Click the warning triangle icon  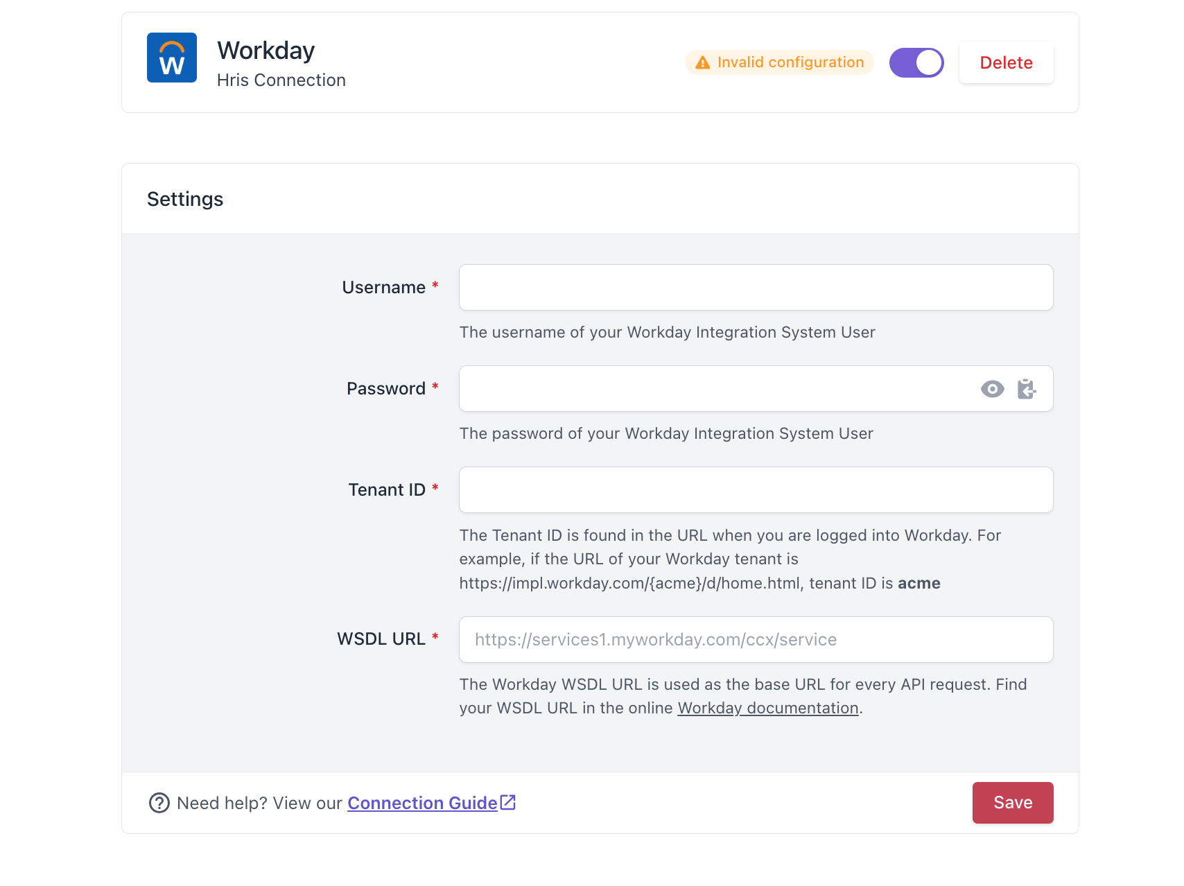(x=703, y=62)
